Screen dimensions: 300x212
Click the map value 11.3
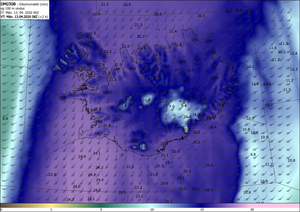pos(287,90)
